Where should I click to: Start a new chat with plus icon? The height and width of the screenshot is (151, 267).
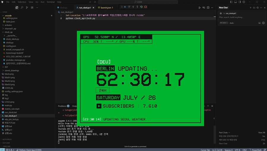tap(251, 7)
